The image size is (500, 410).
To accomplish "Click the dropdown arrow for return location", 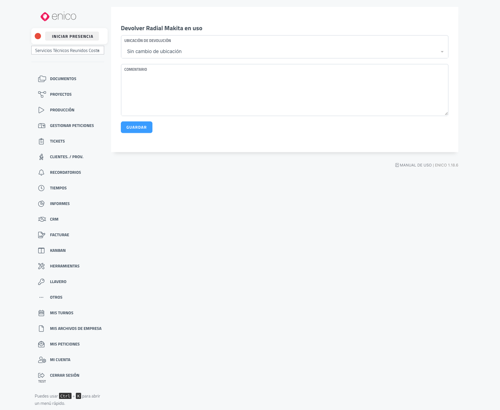I will (442, 52).
